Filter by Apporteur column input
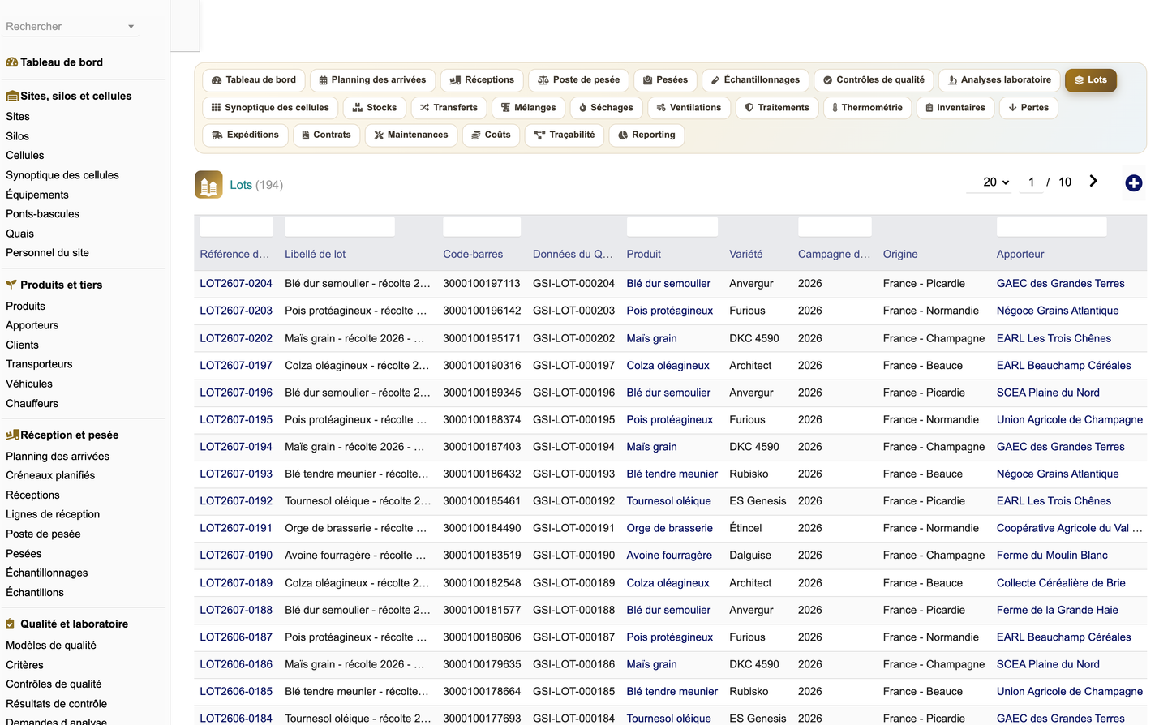 click(1051, 227)
